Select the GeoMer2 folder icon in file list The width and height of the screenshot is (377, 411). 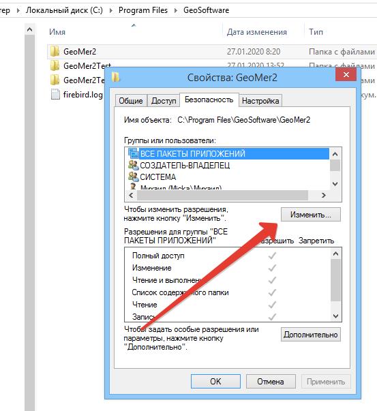55,51
